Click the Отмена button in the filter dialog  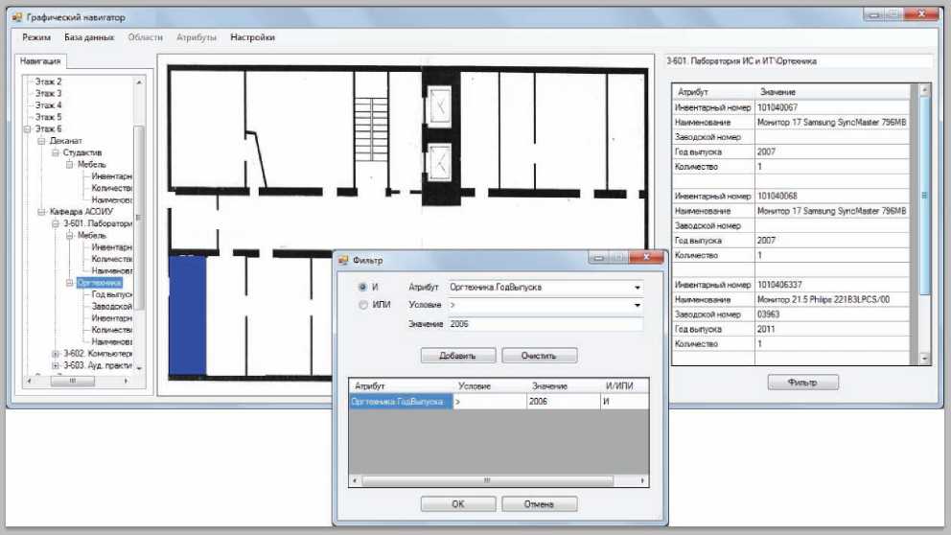pos(540,503)
